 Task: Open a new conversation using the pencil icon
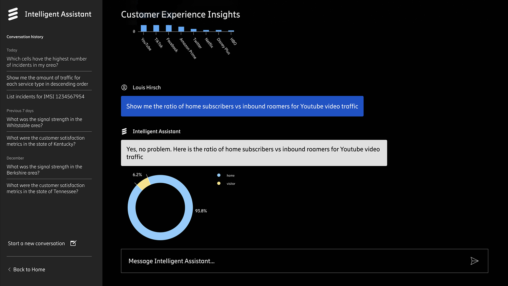73,243
